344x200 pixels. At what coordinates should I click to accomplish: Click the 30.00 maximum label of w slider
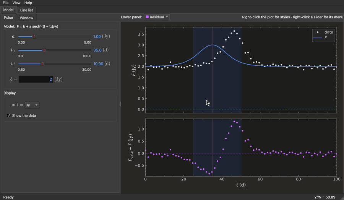(x=87, y=70)
